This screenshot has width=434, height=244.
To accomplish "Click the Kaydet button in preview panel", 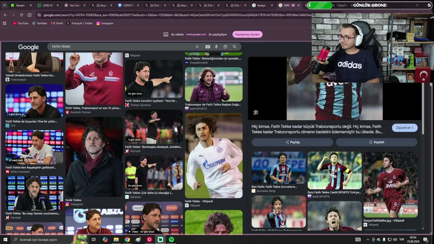I will click(x=376, y=142).
